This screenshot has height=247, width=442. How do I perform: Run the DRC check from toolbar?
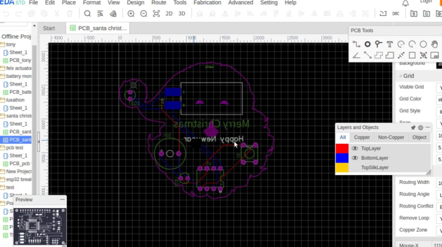tap(396, 14)
